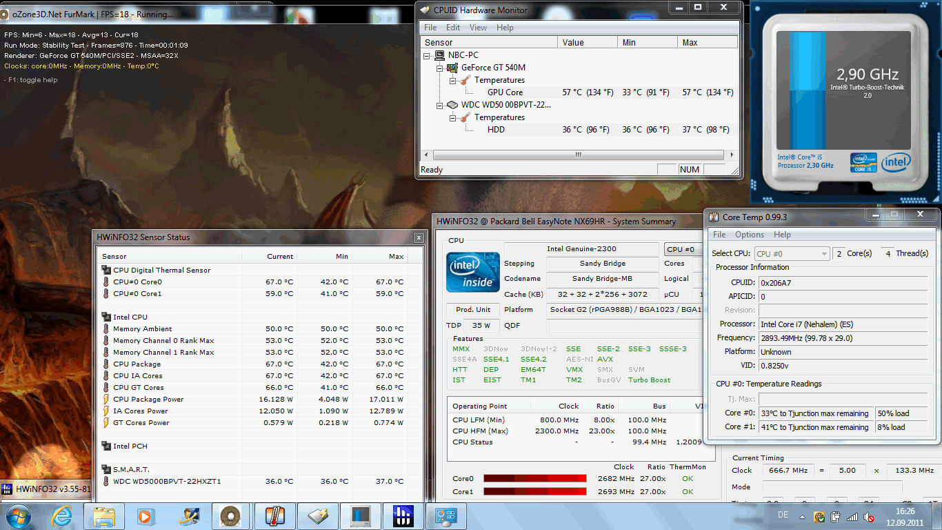Click the NBC-PC computer icon
The image size is (942, 530).
pos(439,55)
